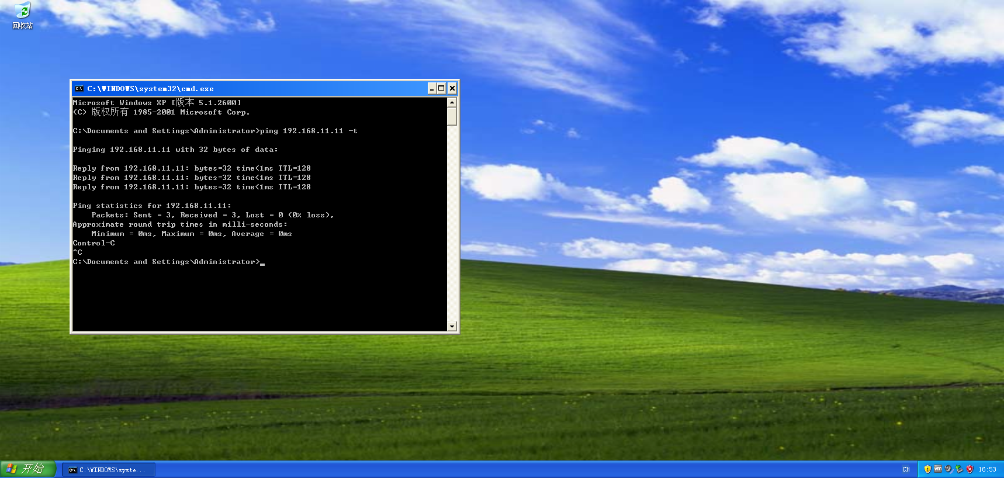The image size is (1004, 478).
Task: Open the CH language bar indicator
Action: pyautogui.click(x=906, y=469)
